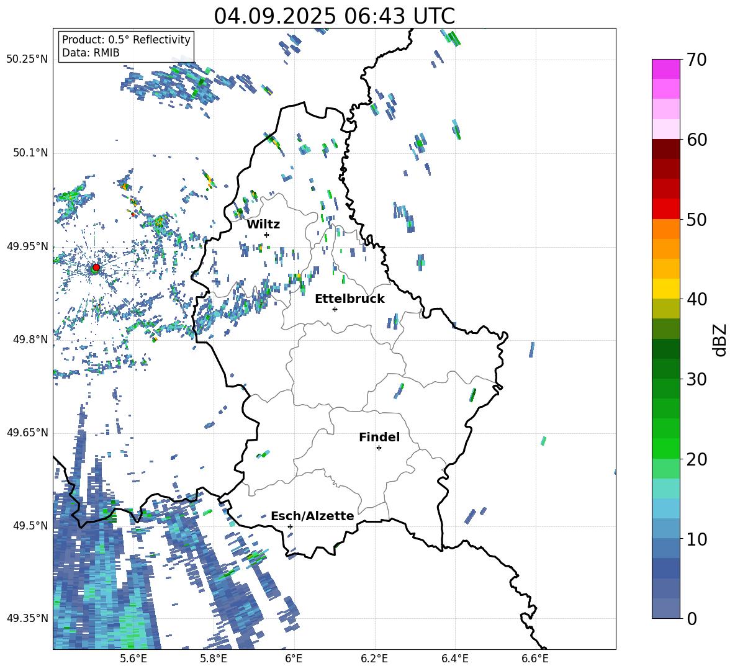Click the Ettelbruck station cross marker
This screenshot has width=735, height=671.
point(335,309)
